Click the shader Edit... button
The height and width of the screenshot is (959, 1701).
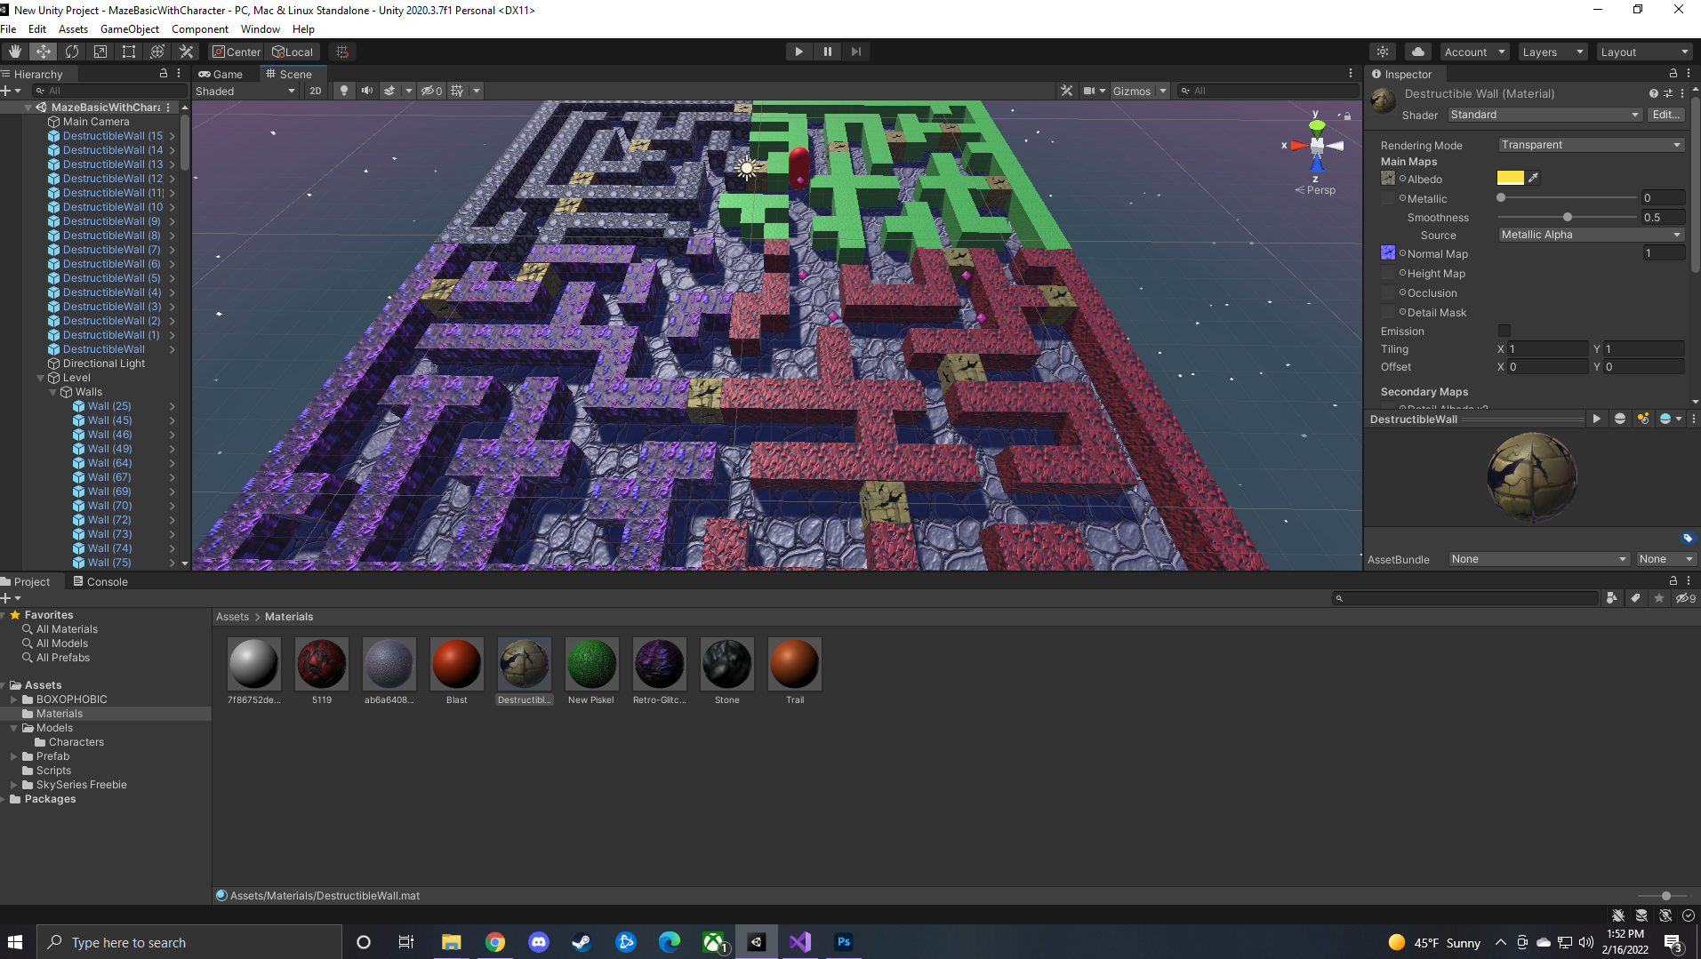coord(1666,115)
